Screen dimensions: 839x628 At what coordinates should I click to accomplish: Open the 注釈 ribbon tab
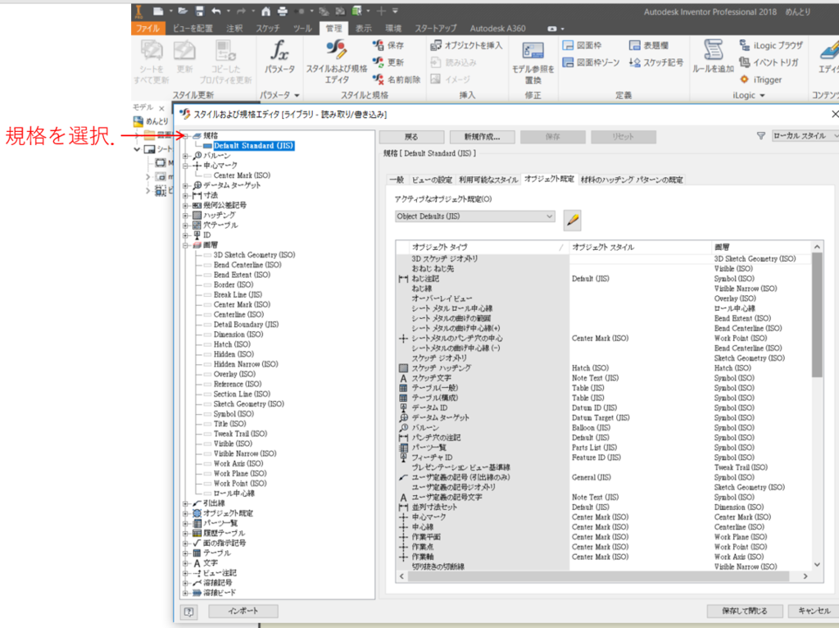pyautogui.click(x=234, y=29)
